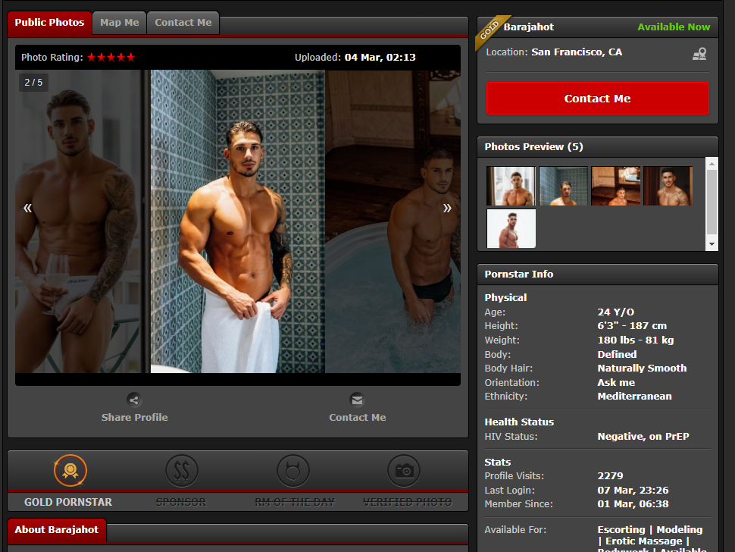This screenshot has width=735, height=552.
Task: Click the photos preview scrollbar up arrow
Action: 712,164
